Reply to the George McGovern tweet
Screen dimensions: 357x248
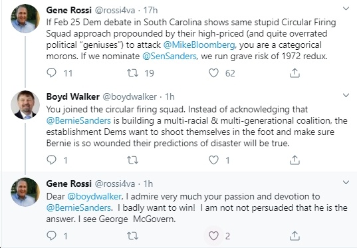click(51, 236)
